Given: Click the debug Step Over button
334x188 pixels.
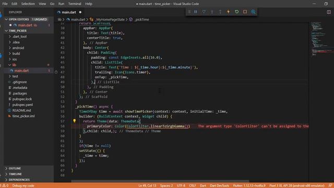Looking at the screenshot, I should (204, 11).
